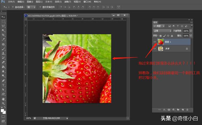Toggle Quick Mask mode
202x125 pixels.
(3, 116)
